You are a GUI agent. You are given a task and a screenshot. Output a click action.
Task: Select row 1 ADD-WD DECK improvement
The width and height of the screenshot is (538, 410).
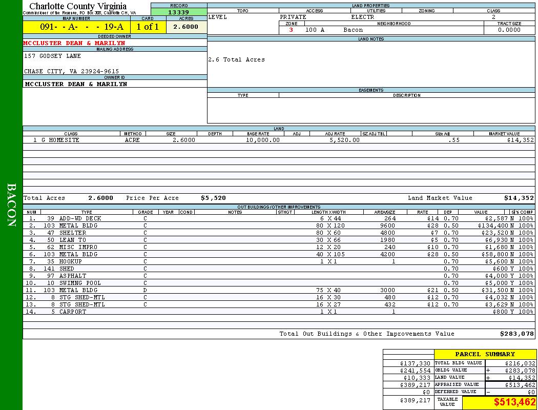point(80,218)
